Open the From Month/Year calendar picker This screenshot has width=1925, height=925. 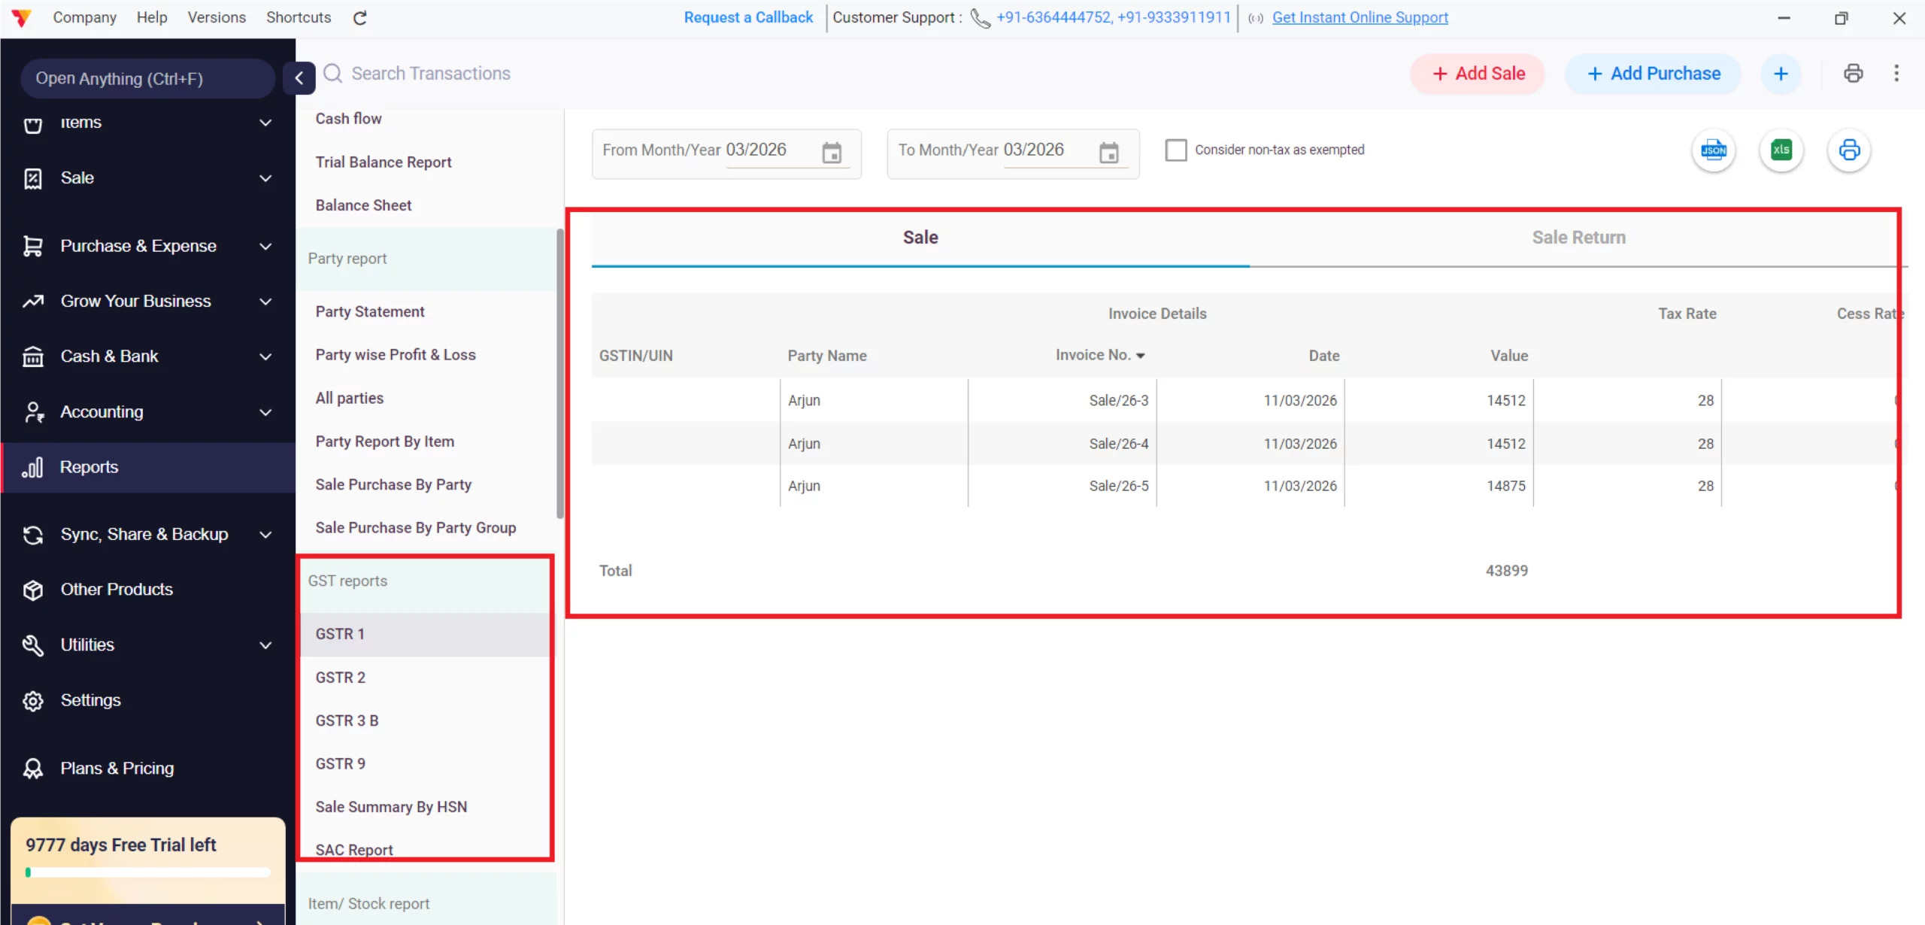point(832,152)
